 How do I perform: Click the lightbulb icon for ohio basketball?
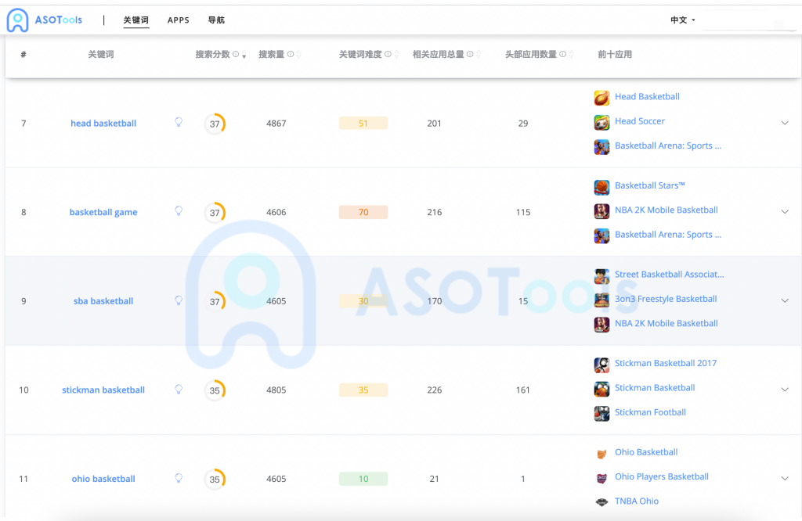179,478
